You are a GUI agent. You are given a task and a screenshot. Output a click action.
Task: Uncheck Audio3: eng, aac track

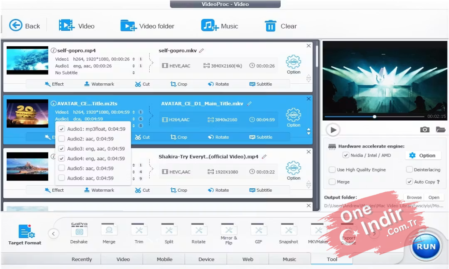(62, 148)
